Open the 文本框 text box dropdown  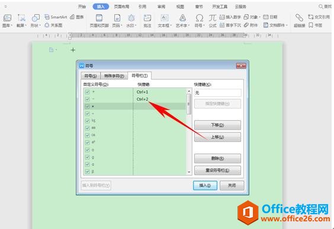(171, 25)
